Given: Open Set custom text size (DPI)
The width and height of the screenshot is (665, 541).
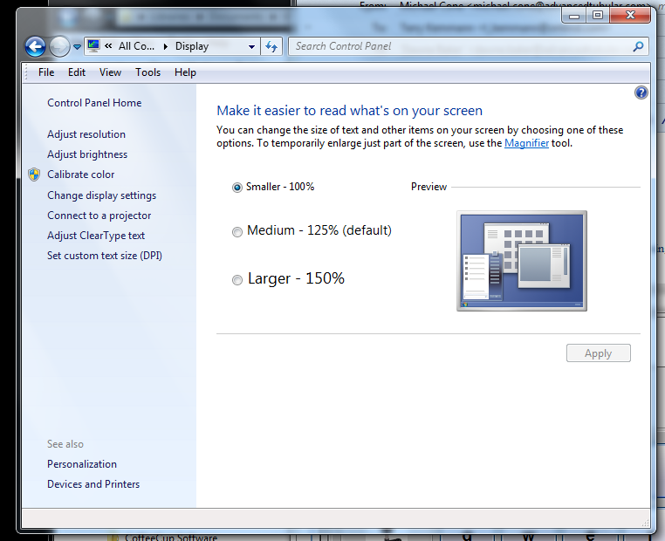Looking at the screenshot, I should pos(105,256).
